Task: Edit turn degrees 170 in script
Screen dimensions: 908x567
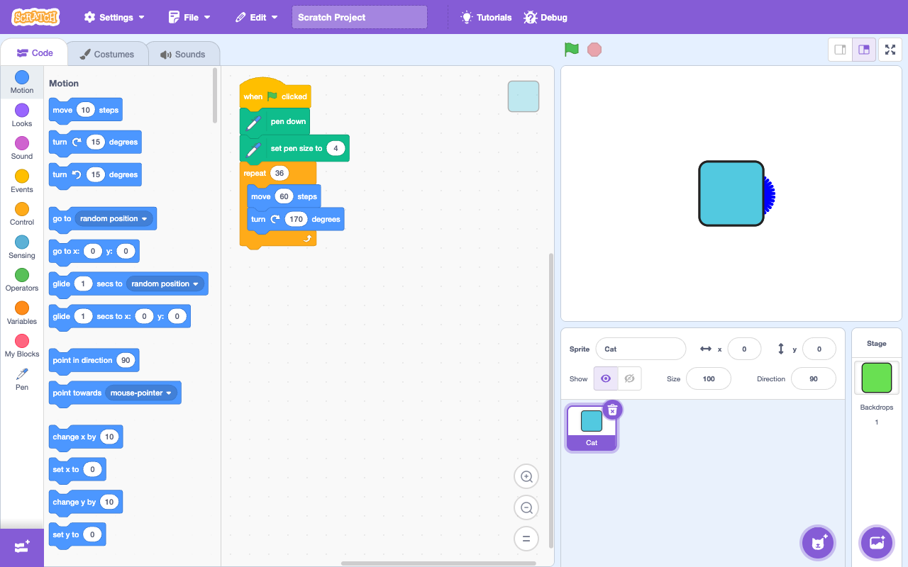Action: click(296, 219)
